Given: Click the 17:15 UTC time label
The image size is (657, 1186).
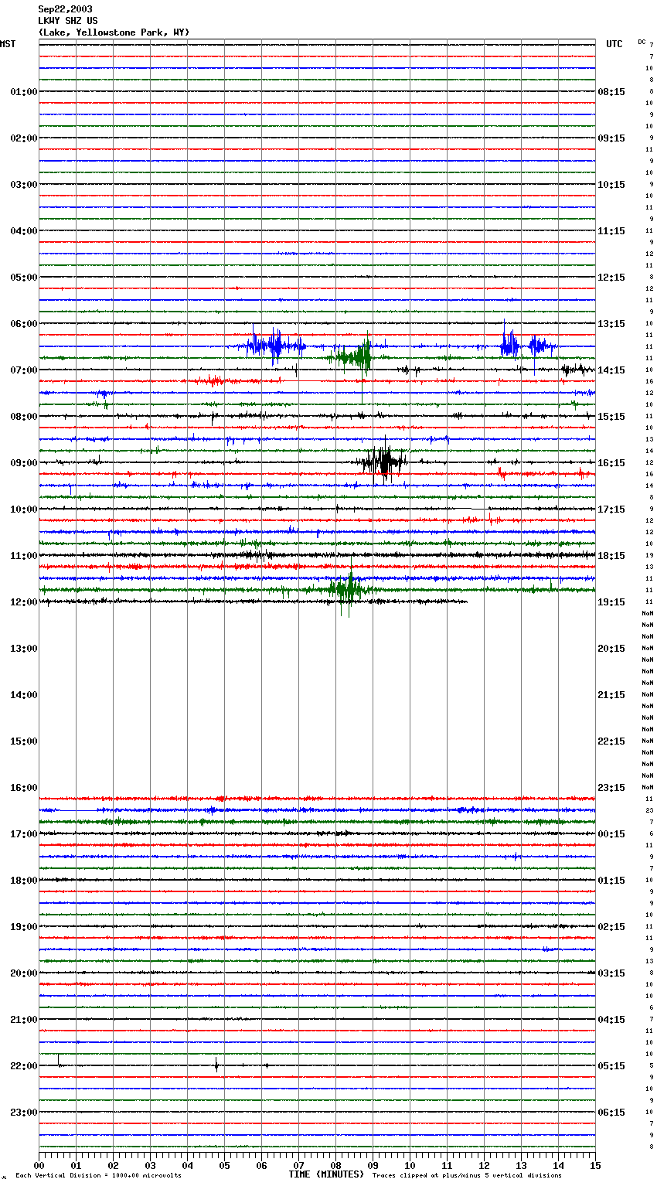Looking at the screenshot, I should pos(611,510).
